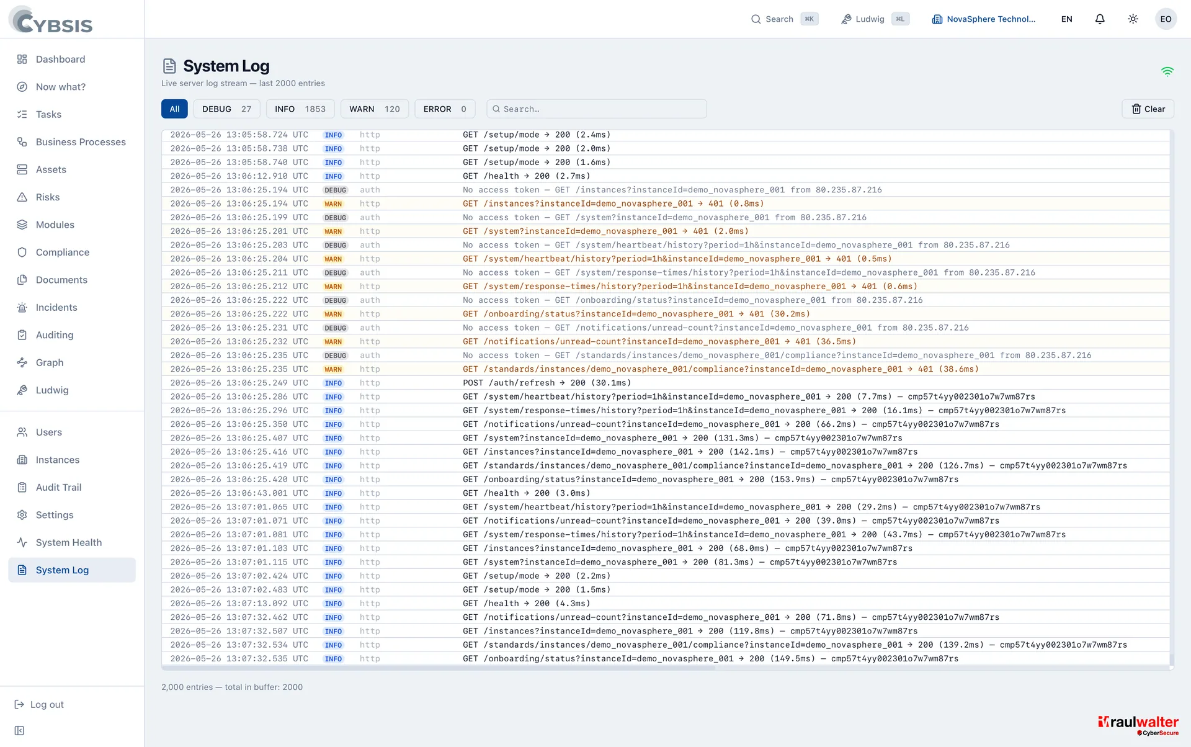
Task: Open the Documents icon in sidebar
Action: pyautogui.click(x=22, y=280)
